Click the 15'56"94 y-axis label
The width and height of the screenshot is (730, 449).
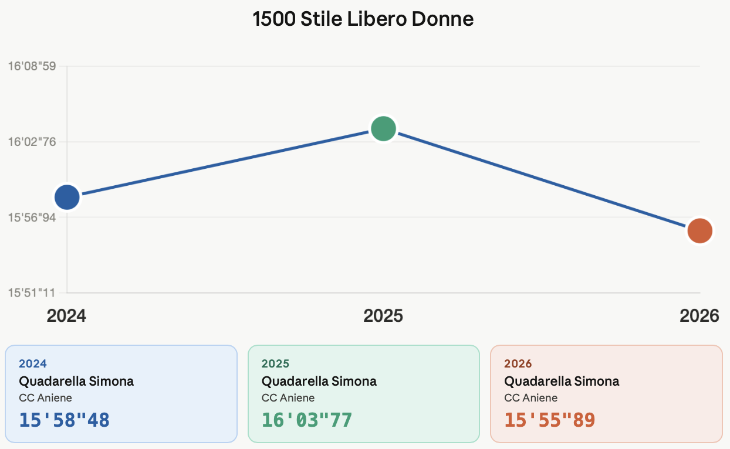(32, 217)
